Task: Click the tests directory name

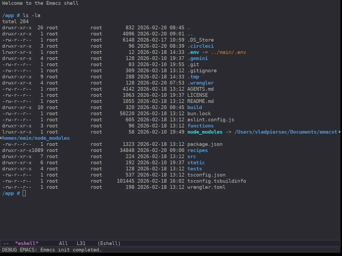Action: point(195,169)
